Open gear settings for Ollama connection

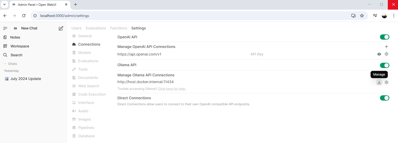click(386, 82)
